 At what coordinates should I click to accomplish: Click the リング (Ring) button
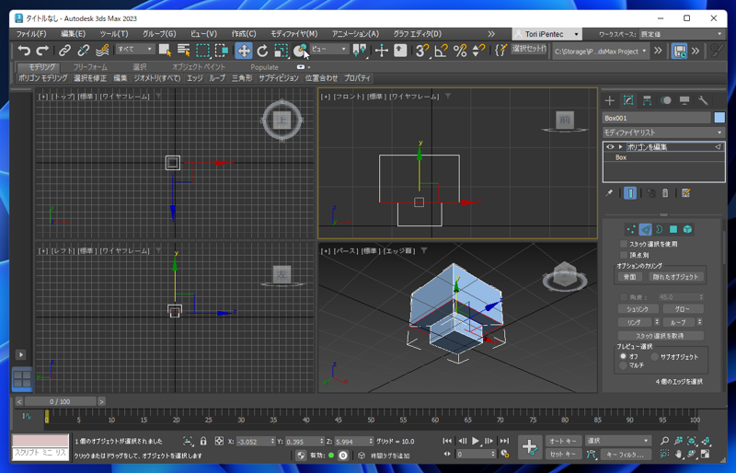(634, 322)
